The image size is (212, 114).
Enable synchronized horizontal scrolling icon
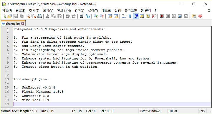116,16
